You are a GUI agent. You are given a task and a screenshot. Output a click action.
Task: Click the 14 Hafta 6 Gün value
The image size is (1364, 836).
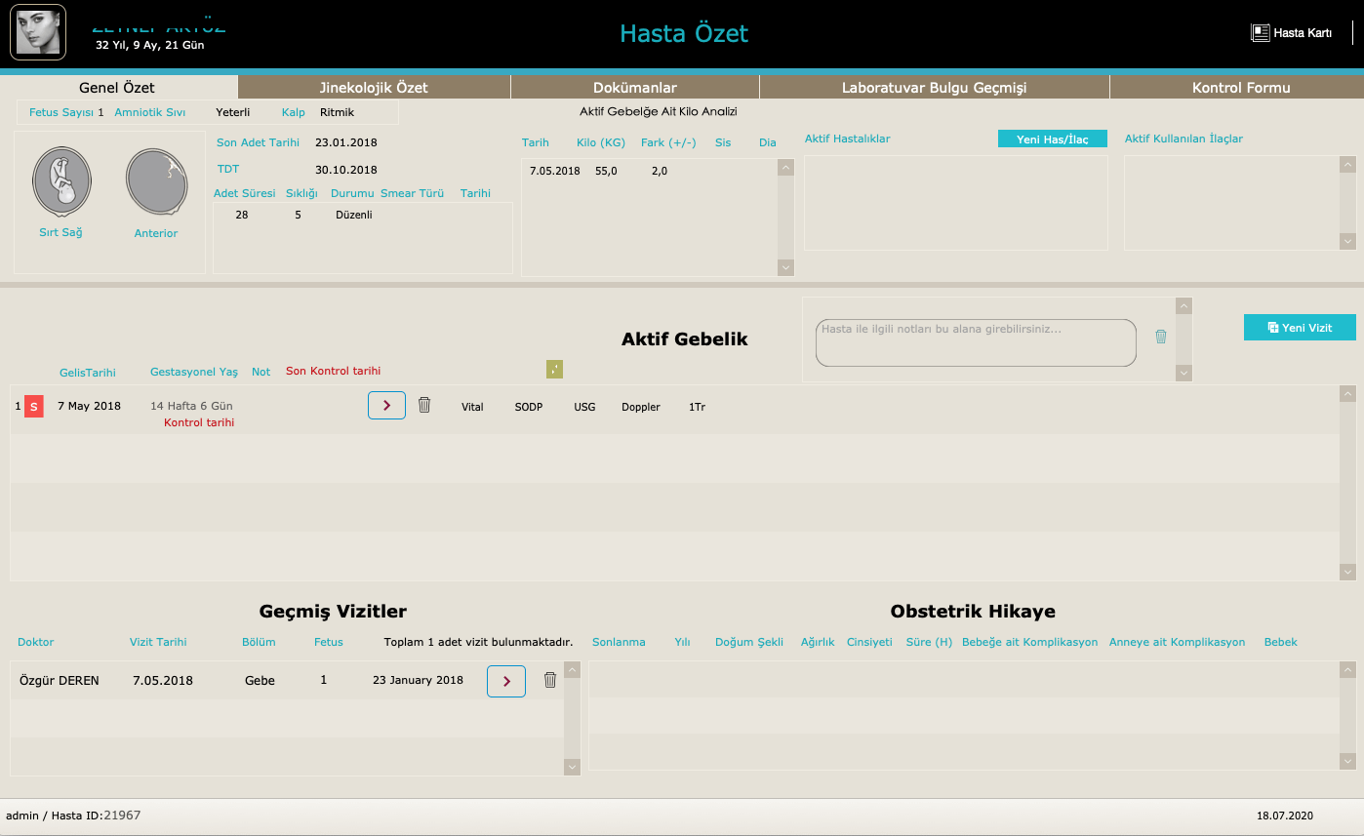[x=191, y=406]
